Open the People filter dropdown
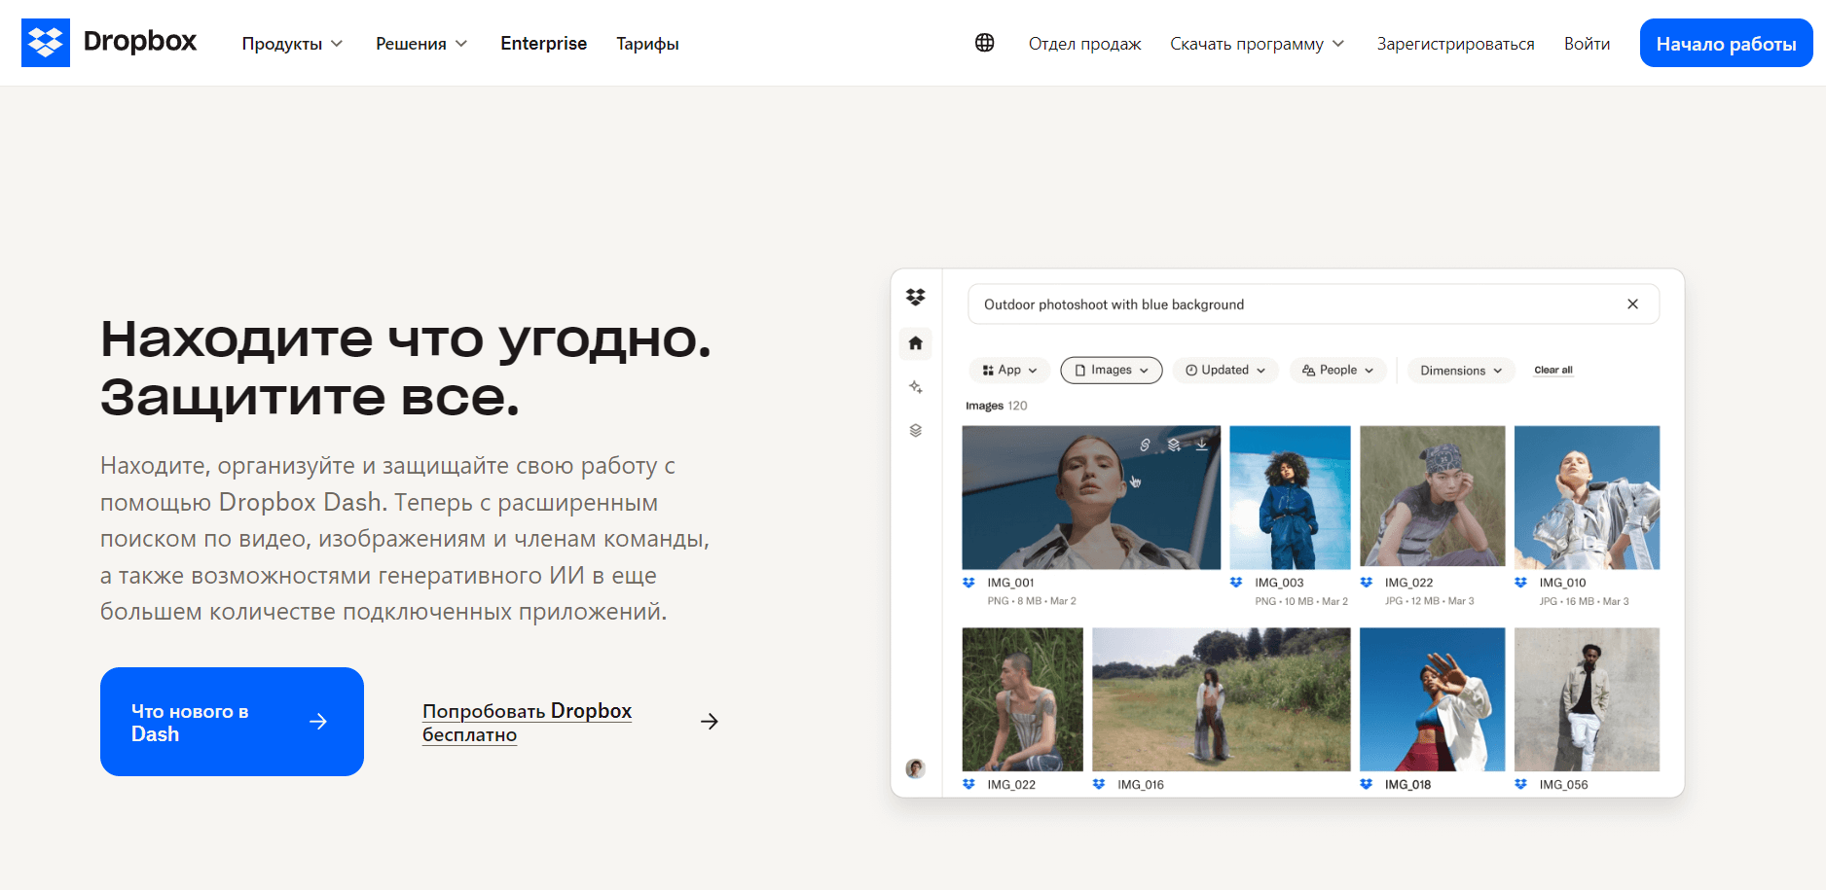Image resolution: width=1826 pixels, height=890 pixels. click(1338, 371)
